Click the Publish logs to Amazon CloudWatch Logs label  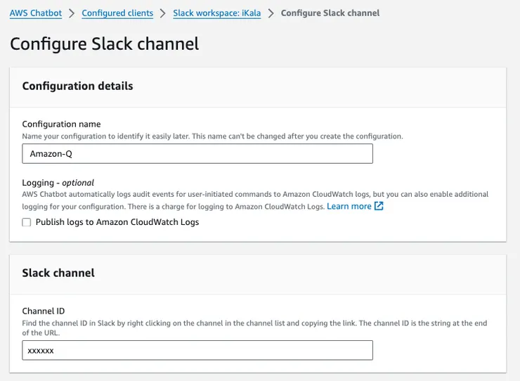click(117, 222)
